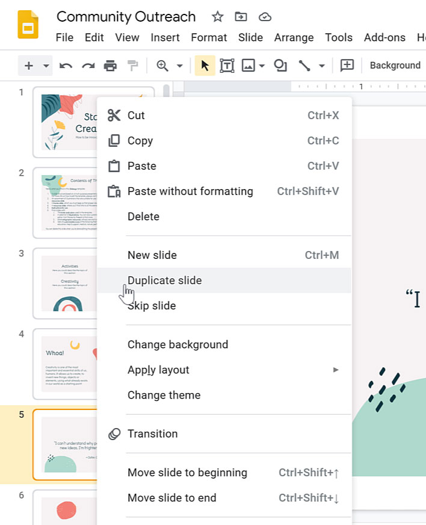Screen dimensions: 426x525
Task: Select the cursor arrow tool
Action: [205, 66]
